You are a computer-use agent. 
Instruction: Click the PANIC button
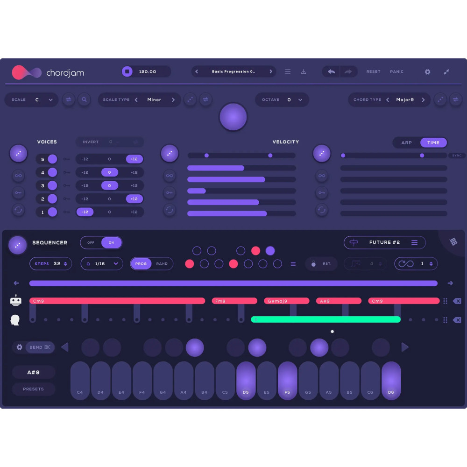click(396, 71)
